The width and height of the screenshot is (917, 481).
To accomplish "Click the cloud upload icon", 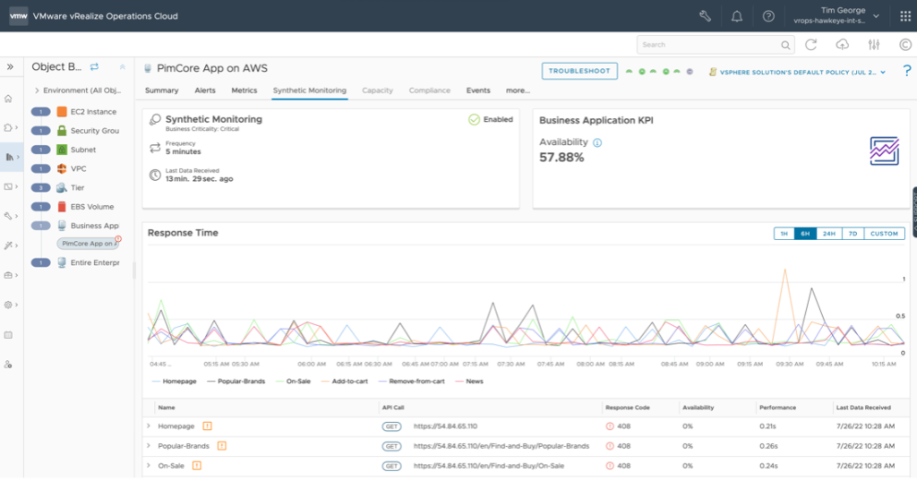I will [x=842, y=45].
